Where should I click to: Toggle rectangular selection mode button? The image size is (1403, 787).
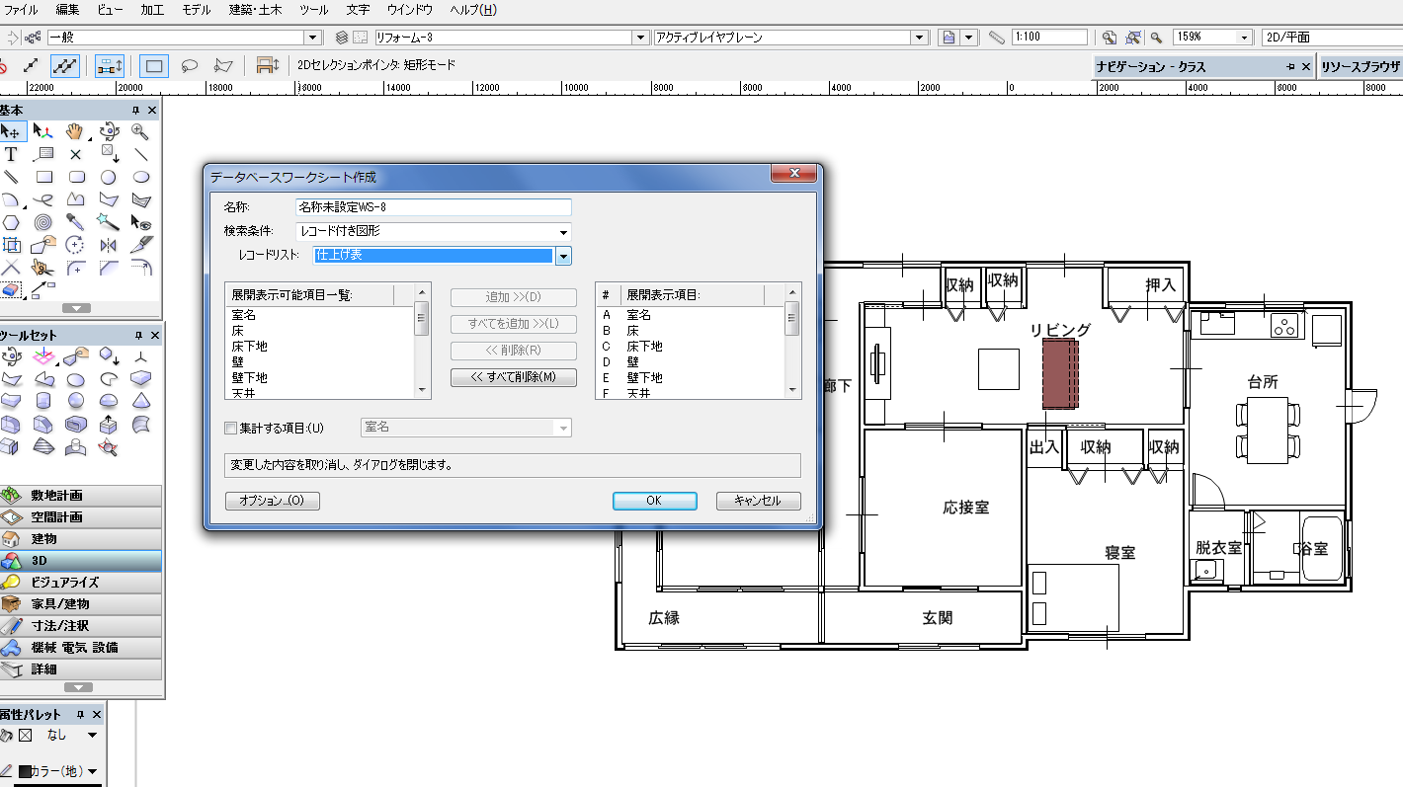pos(154,65)
